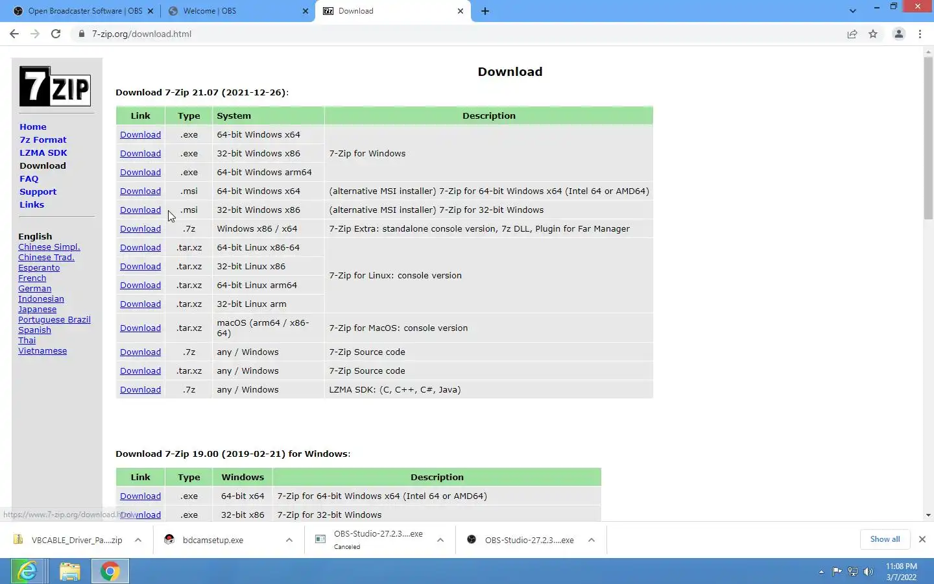Click the Chrome taskbar icon

coord(110,571)
